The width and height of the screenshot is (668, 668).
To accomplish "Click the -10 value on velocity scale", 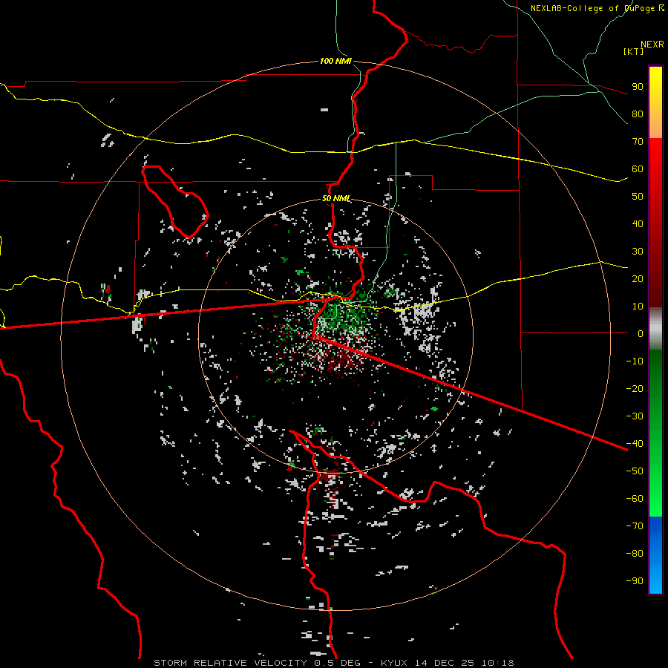I will point(635,361).
